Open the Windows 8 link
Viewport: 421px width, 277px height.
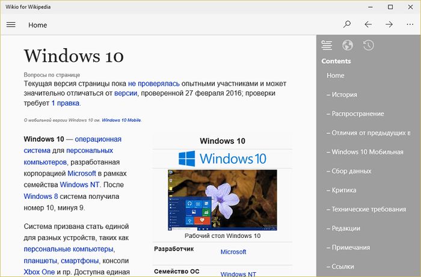coord(41,196)
